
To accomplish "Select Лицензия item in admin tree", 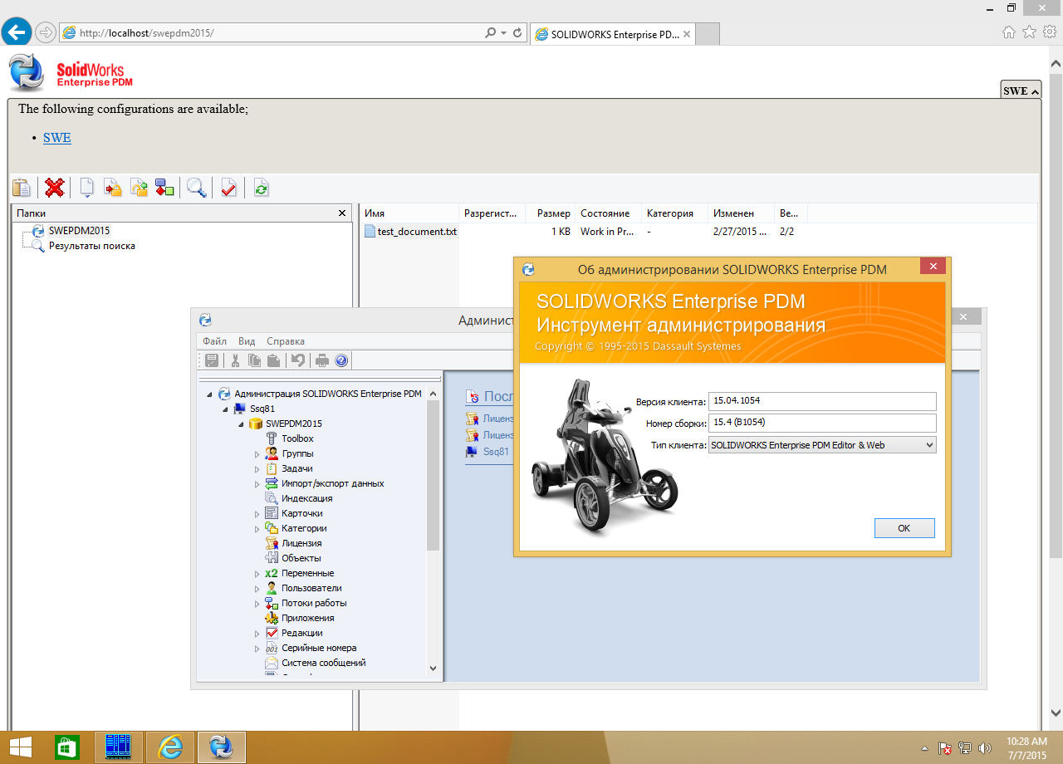I will [x=301, y=543].
